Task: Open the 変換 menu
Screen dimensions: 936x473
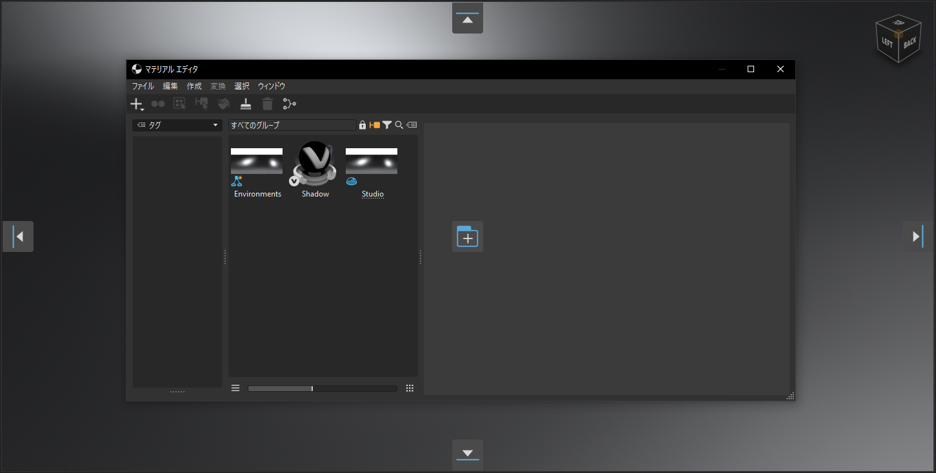Action: (x=218, y=86)
